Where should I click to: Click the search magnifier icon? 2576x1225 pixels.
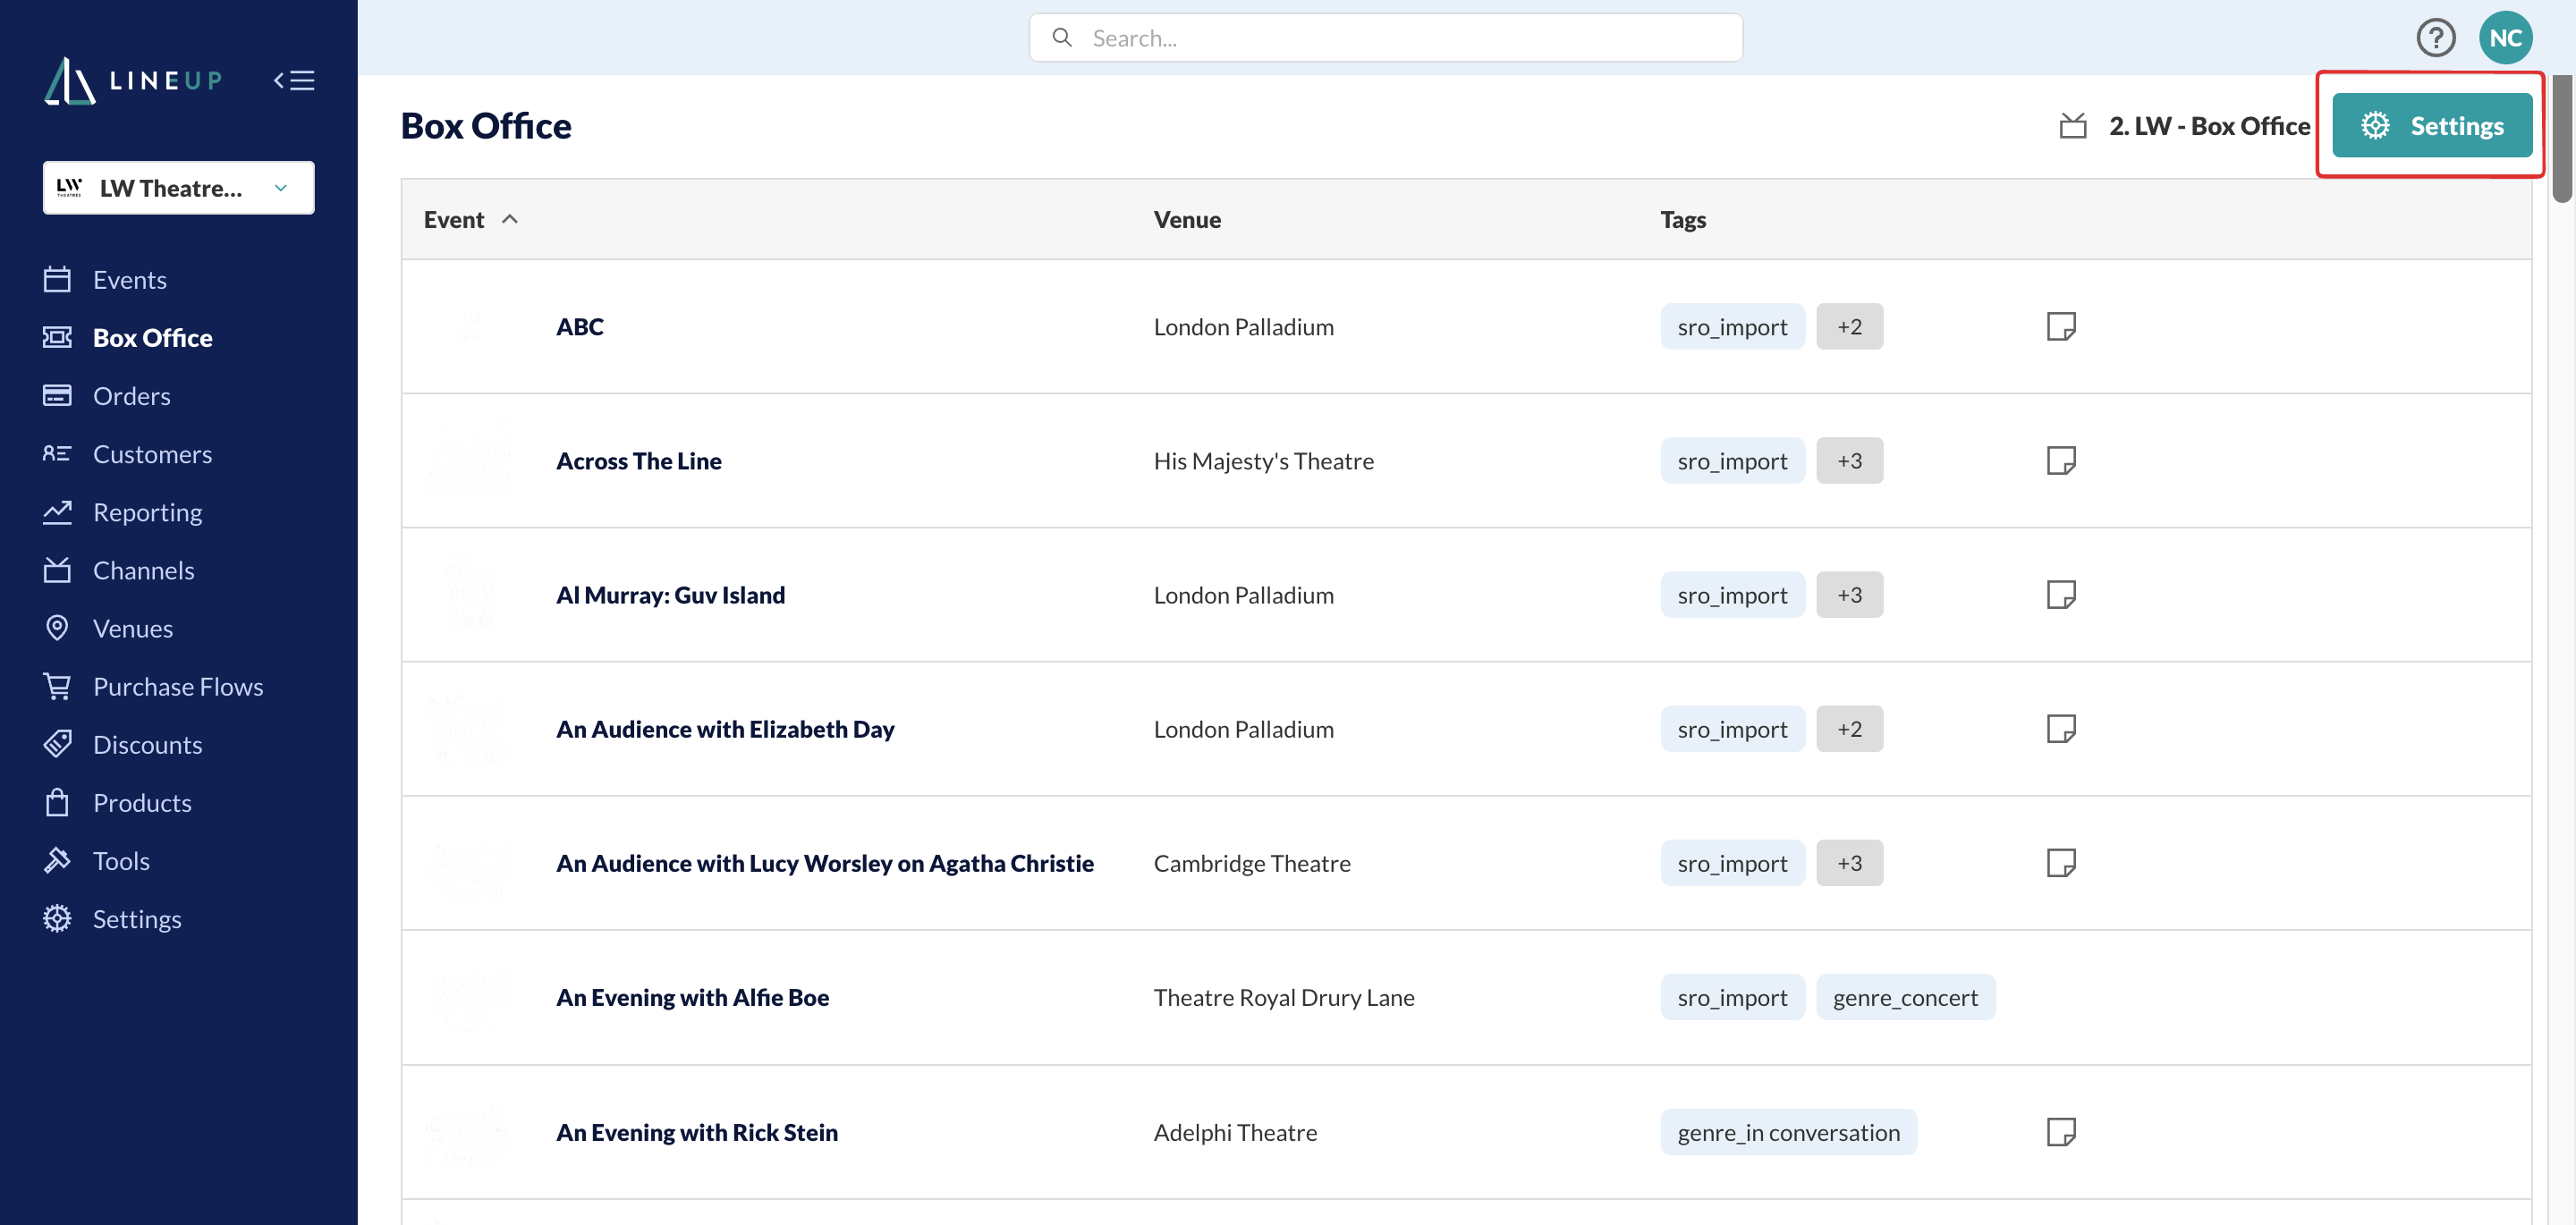(1062, 38)
